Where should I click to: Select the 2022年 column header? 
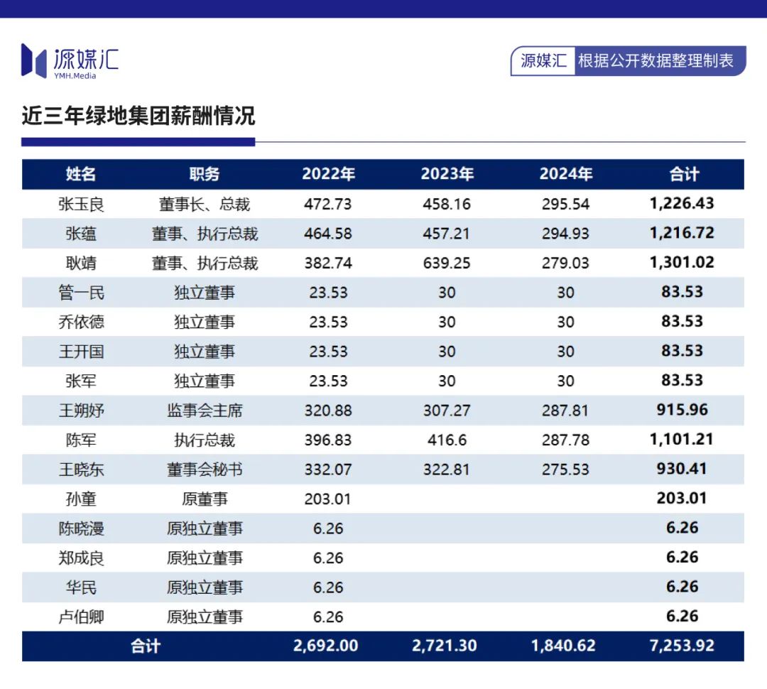pyautogui.click(x=328, y=174)
